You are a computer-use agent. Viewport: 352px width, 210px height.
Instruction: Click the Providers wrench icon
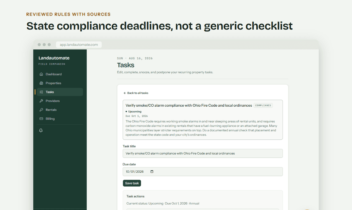[x=41, y=101]
